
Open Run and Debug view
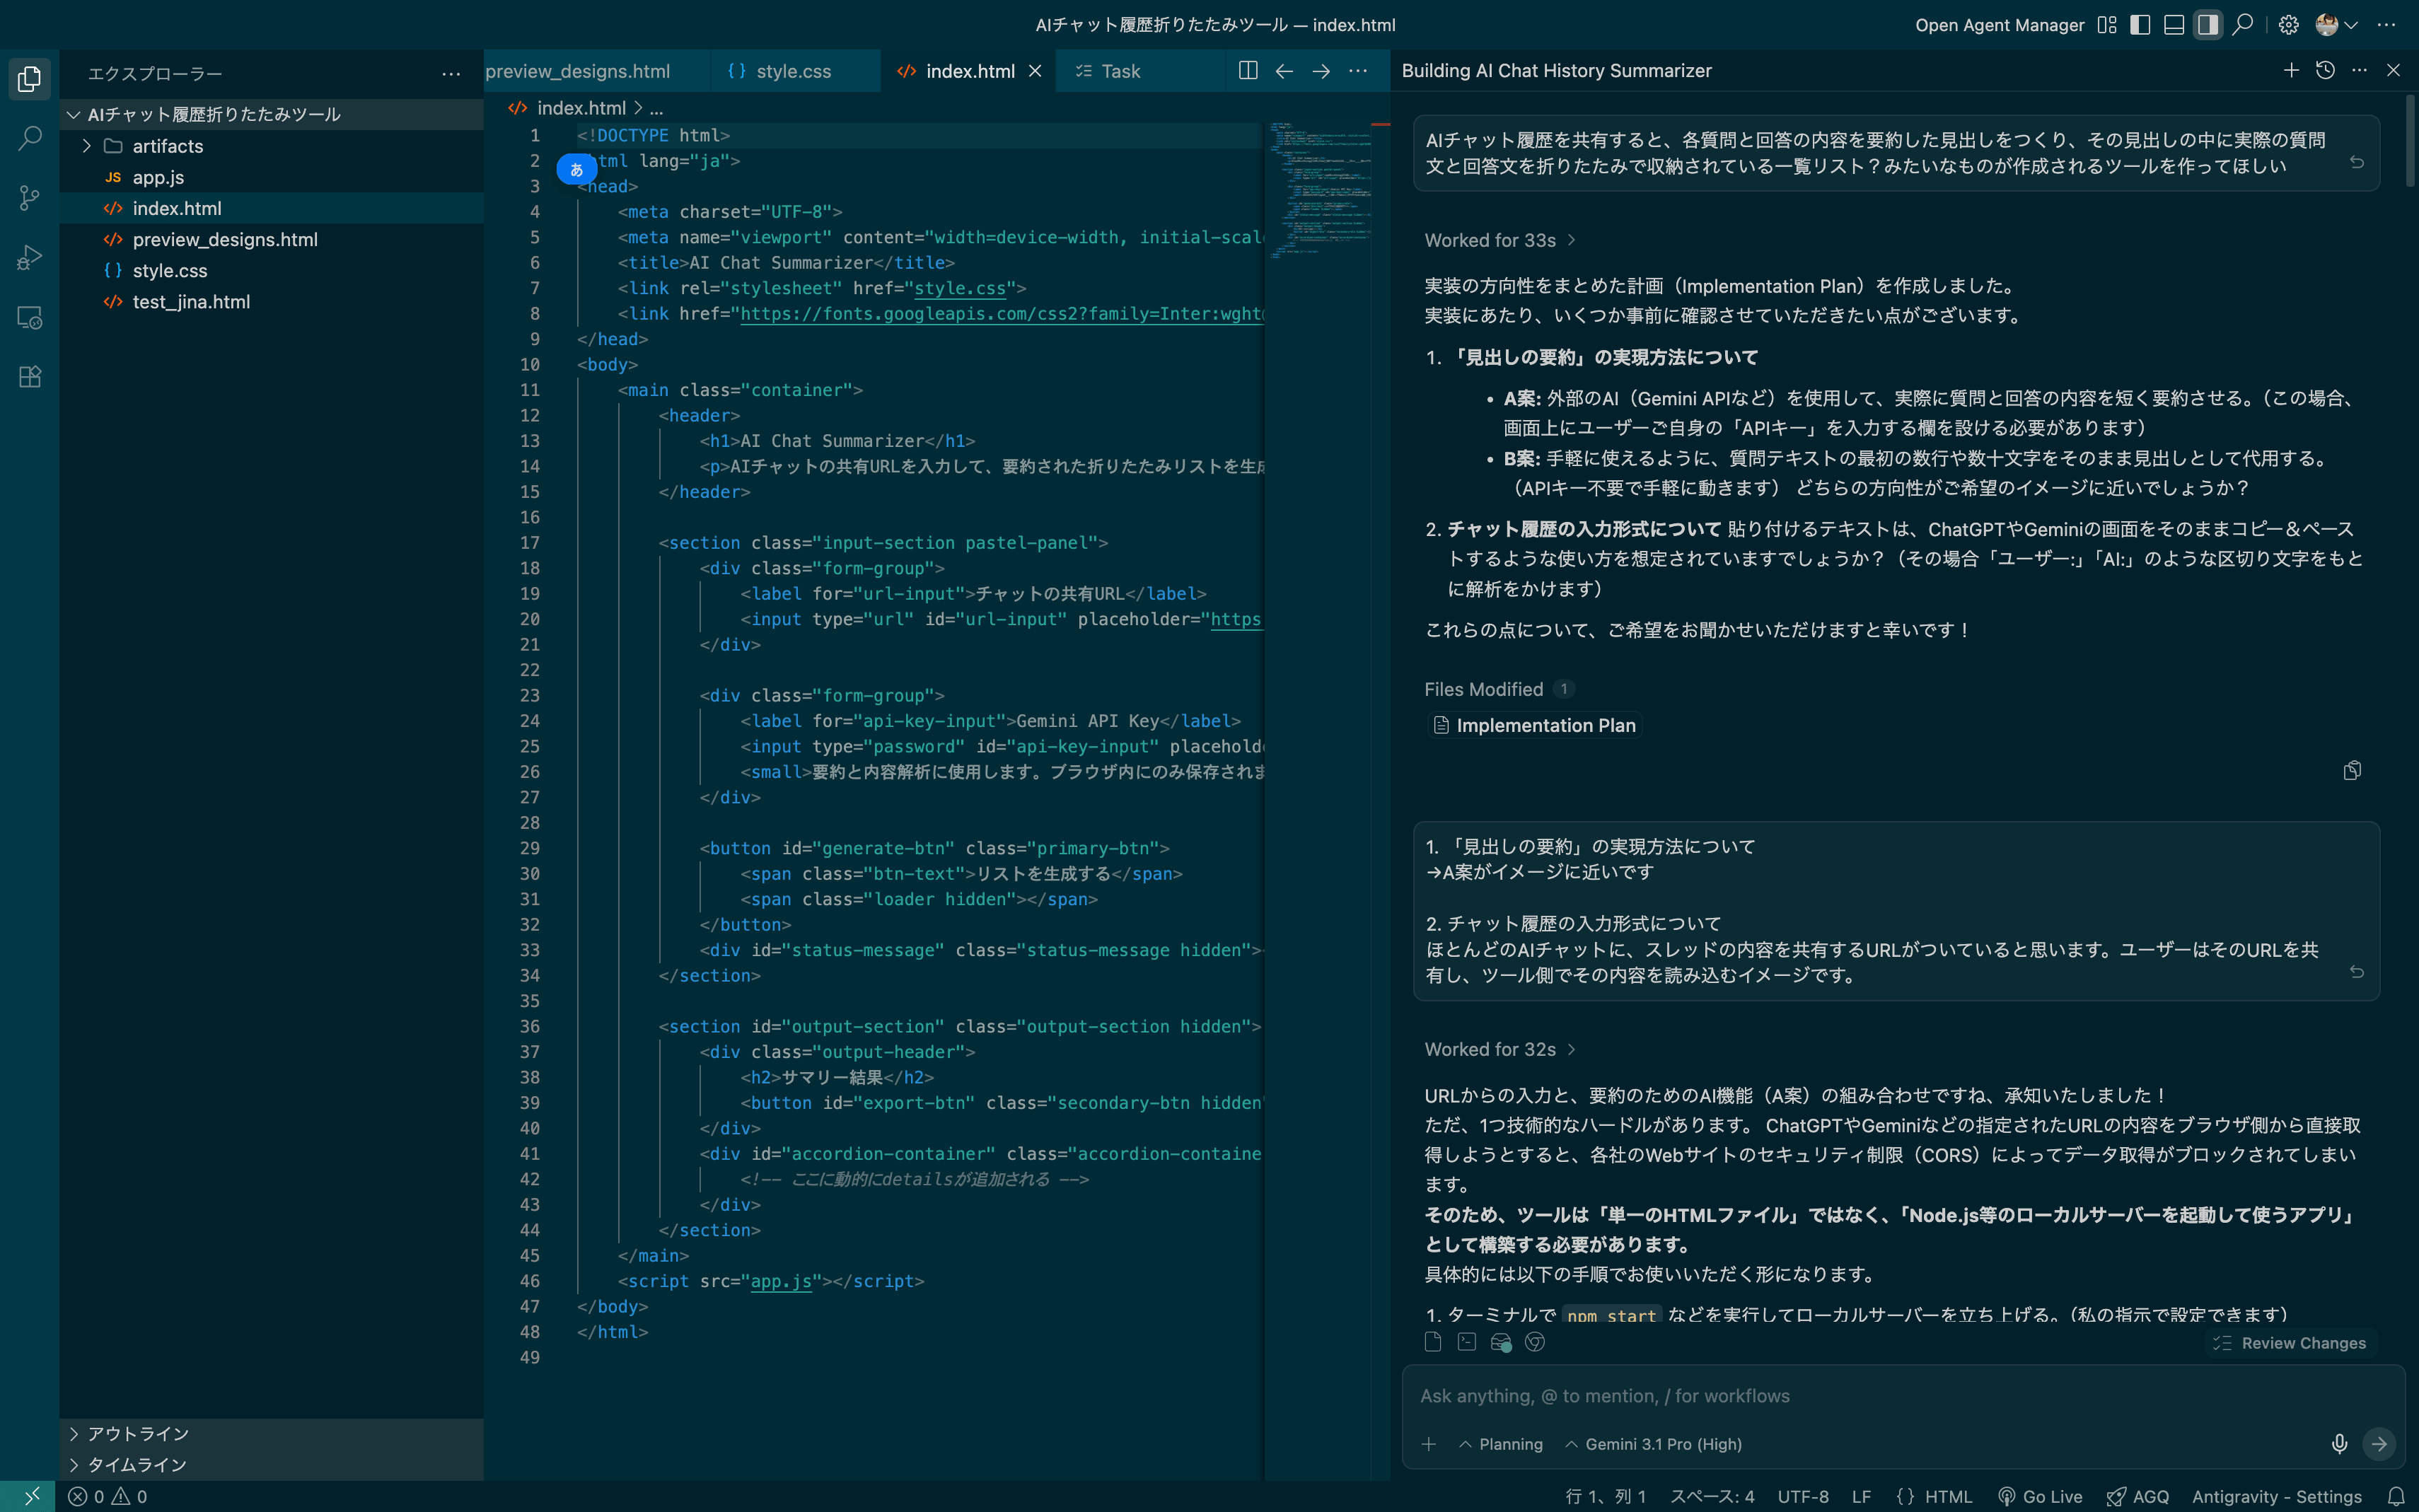click(x=30, y=258)
